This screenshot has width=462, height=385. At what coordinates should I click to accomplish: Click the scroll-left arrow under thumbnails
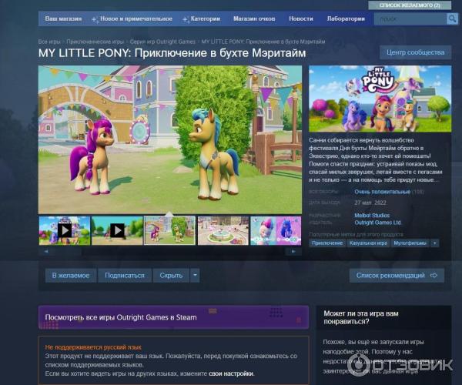46,251
